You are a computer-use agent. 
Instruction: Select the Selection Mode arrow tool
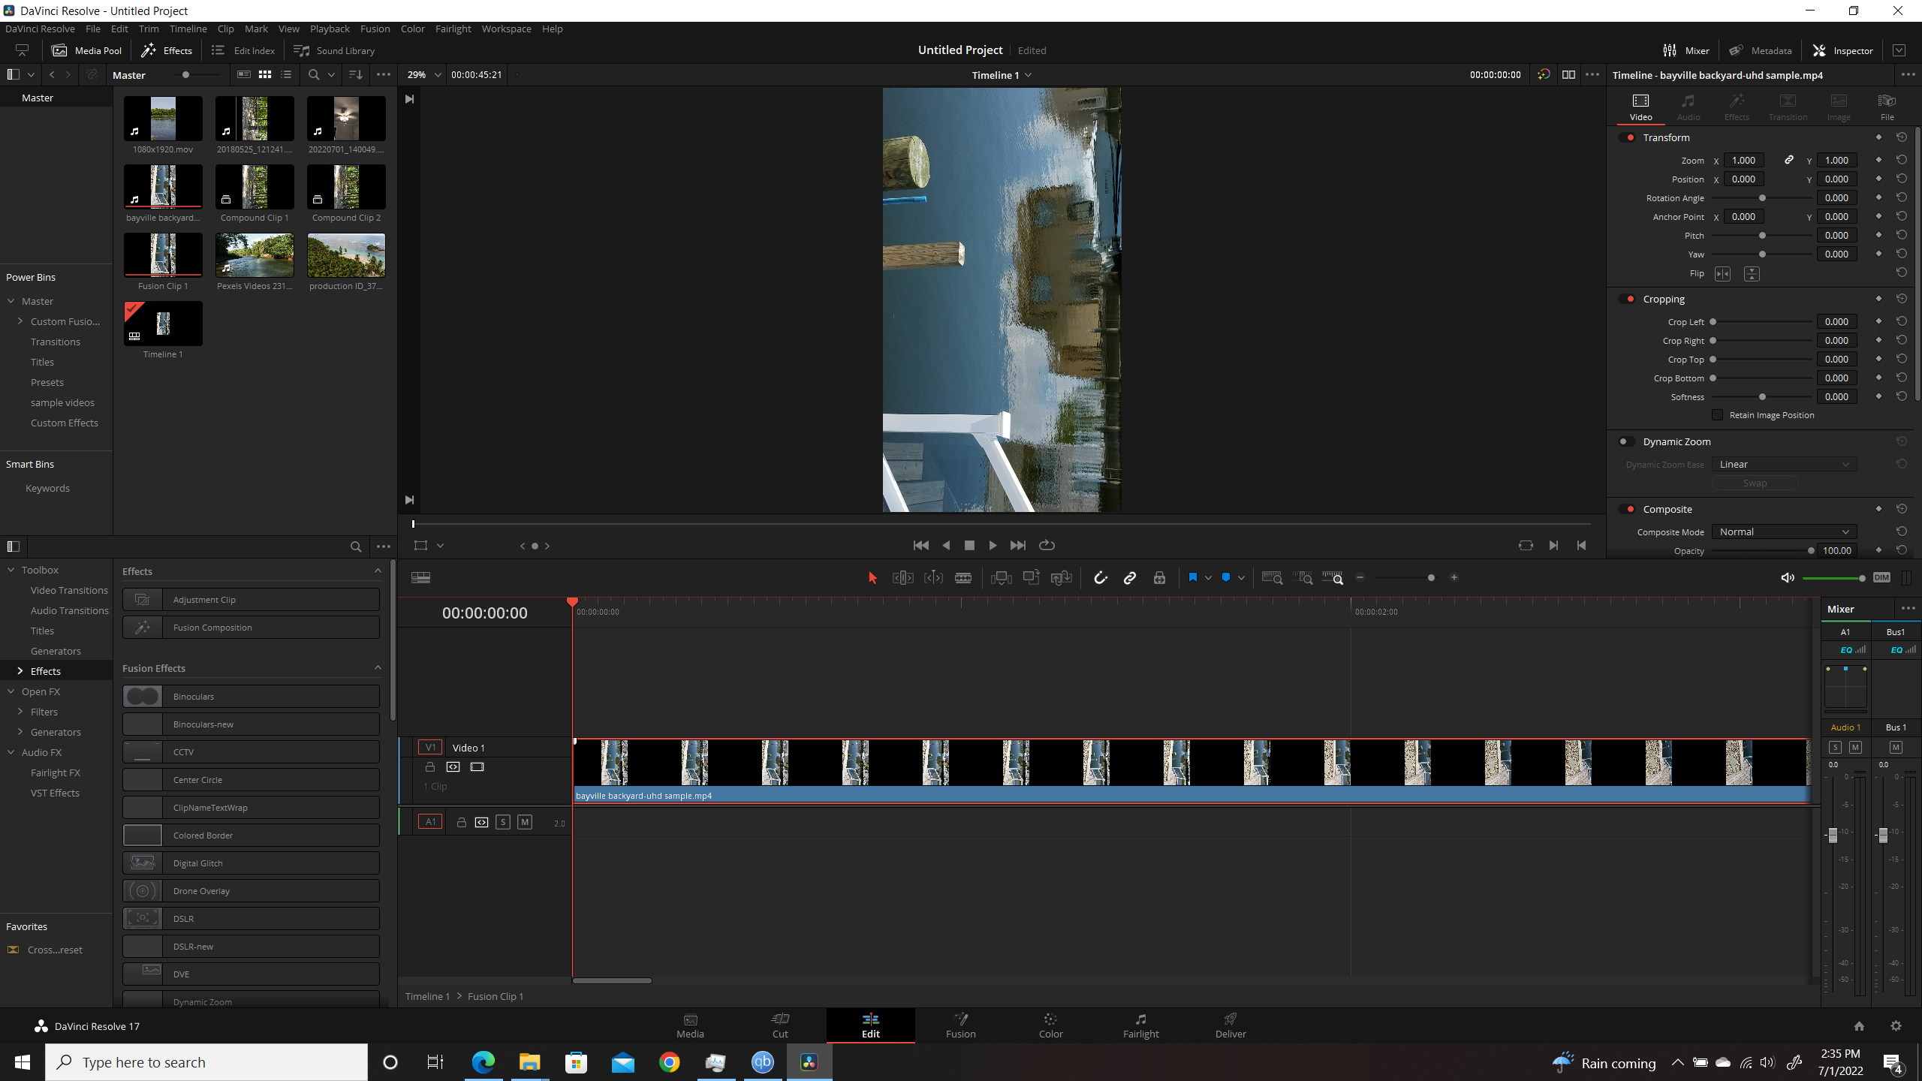pyautogui.click(x=872, y=577)
